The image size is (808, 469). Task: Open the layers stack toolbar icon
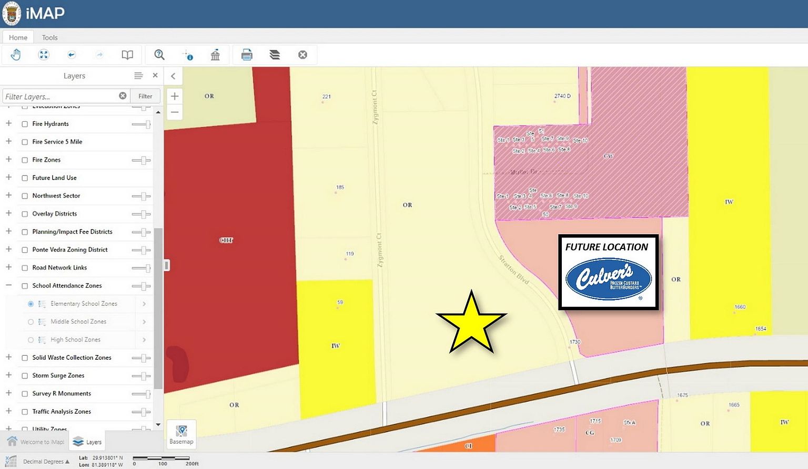275,55
